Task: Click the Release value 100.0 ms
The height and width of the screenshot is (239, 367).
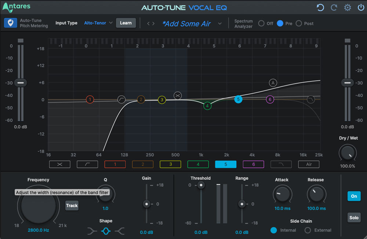Action: (x=316, y=208)
